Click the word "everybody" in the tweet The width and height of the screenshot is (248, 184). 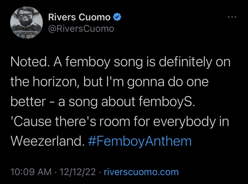pyautogui.click(x=182, y=121)
